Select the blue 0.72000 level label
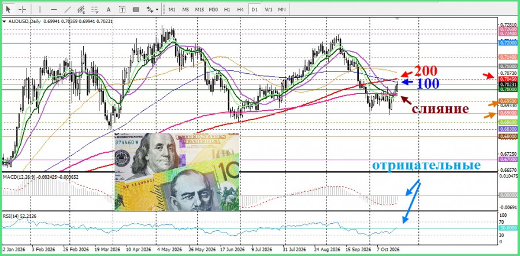The image size is (520, 256). point(508,43)
